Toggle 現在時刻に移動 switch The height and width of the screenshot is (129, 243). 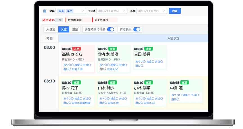[x=111, y=29]
